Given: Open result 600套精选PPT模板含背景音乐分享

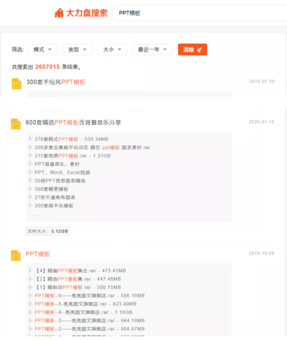Looking at the screenshot, I should pos(73,123).
